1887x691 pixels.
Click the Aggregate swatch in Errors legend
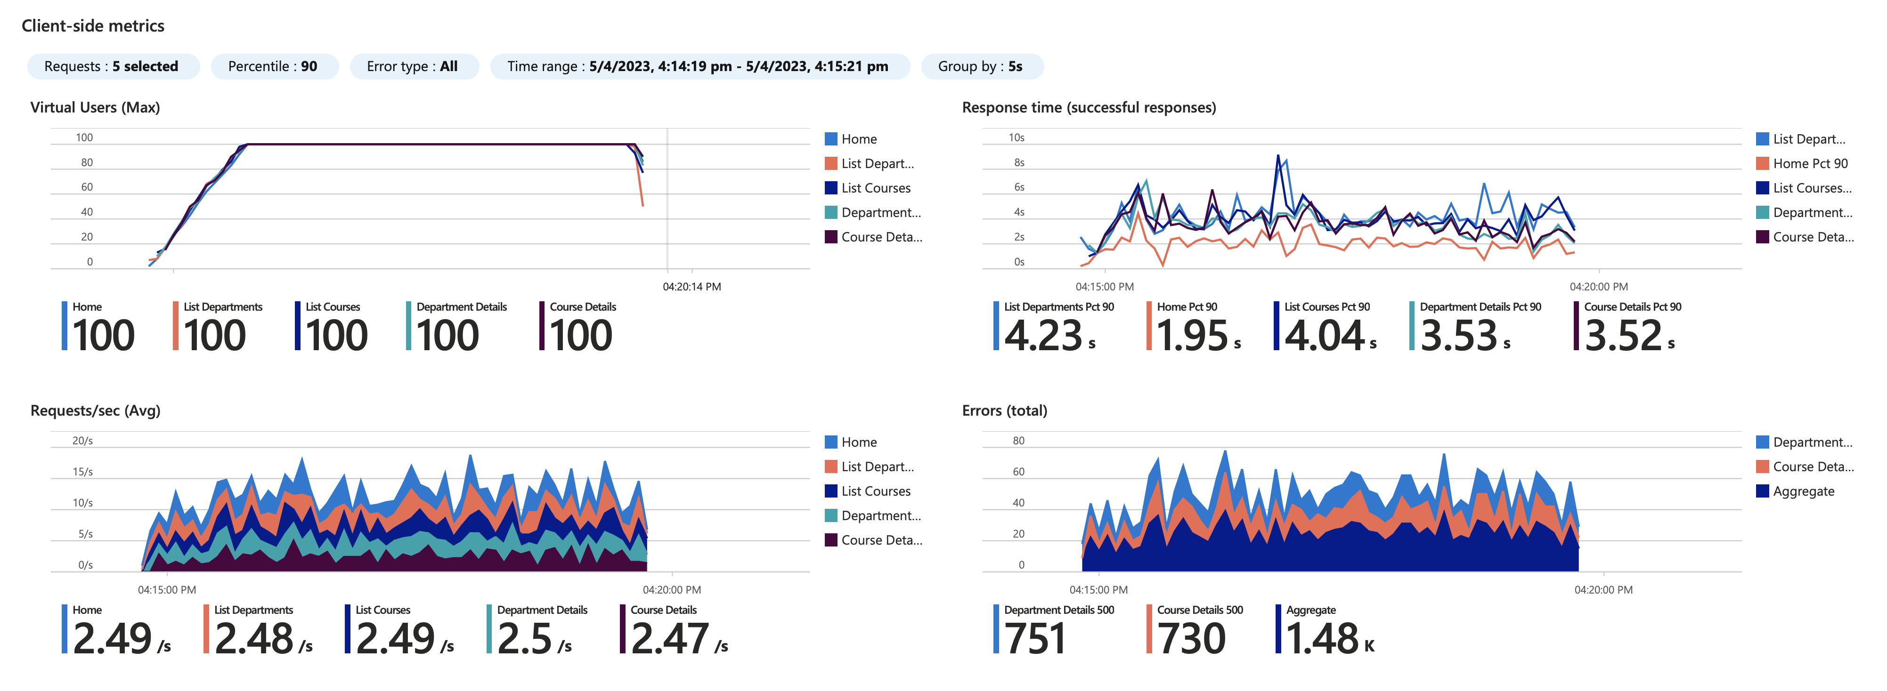[1763, 491]
